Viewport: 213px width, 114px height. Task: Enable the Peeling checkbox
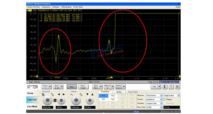[x=164, y=99]
